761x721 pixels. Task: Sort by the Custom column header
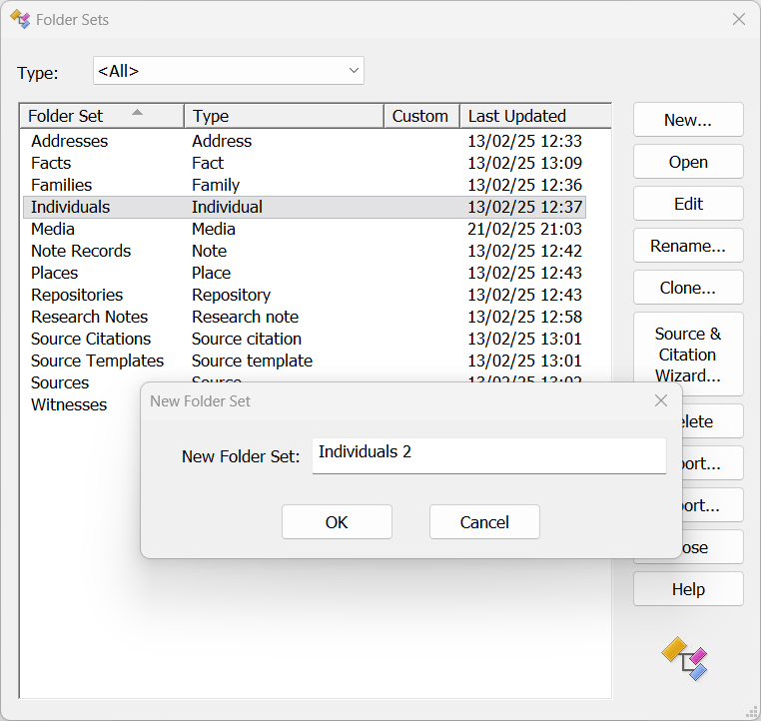421,116
